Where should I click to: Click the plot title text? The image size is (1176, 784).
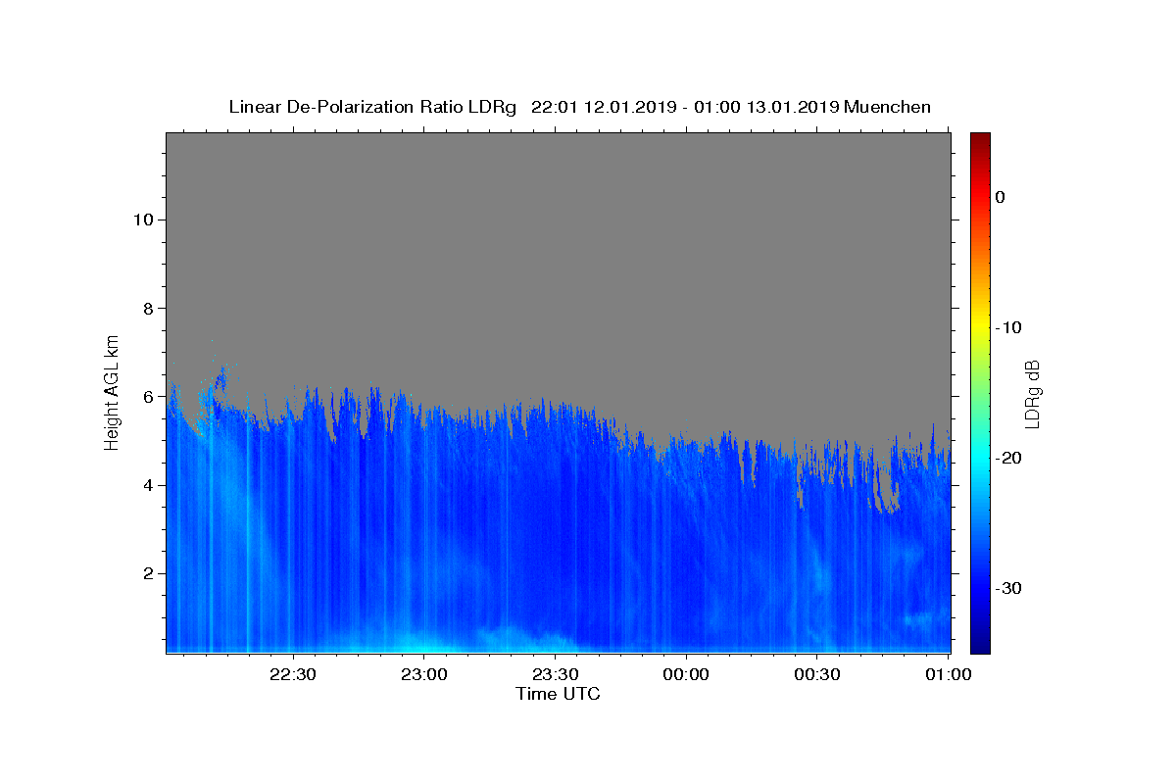(579, 107)
